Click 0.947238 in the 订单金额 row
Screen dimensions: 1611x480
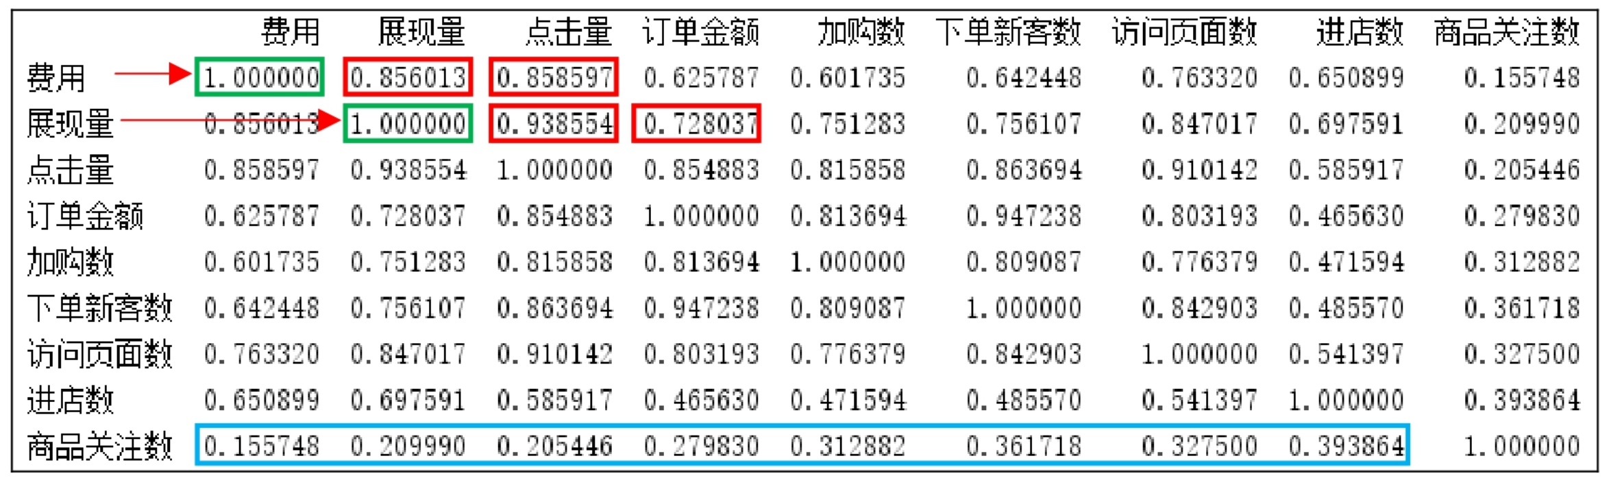click(1023, 216)
